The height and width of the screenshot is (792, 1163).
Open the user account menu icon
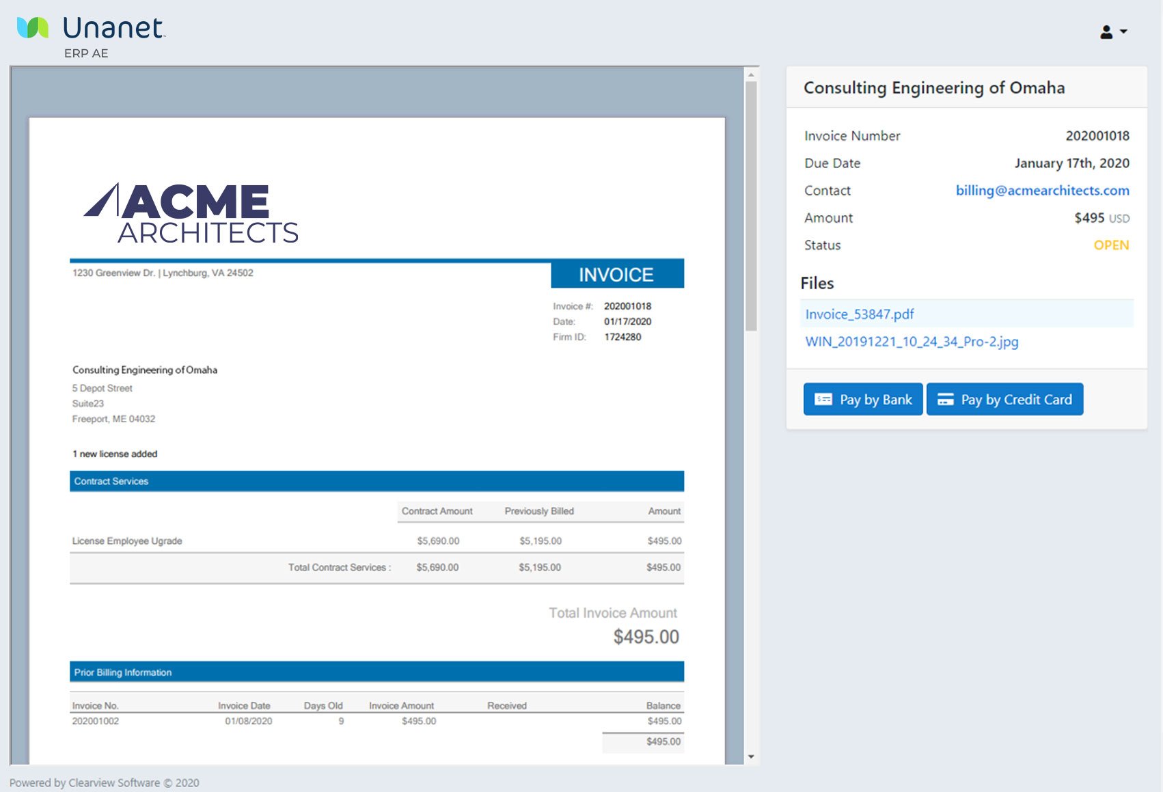1106,32
